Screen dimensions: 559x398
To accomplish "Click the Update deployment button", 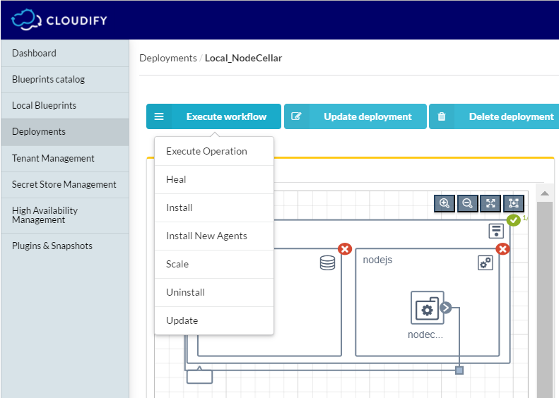I will pos(355,116).
